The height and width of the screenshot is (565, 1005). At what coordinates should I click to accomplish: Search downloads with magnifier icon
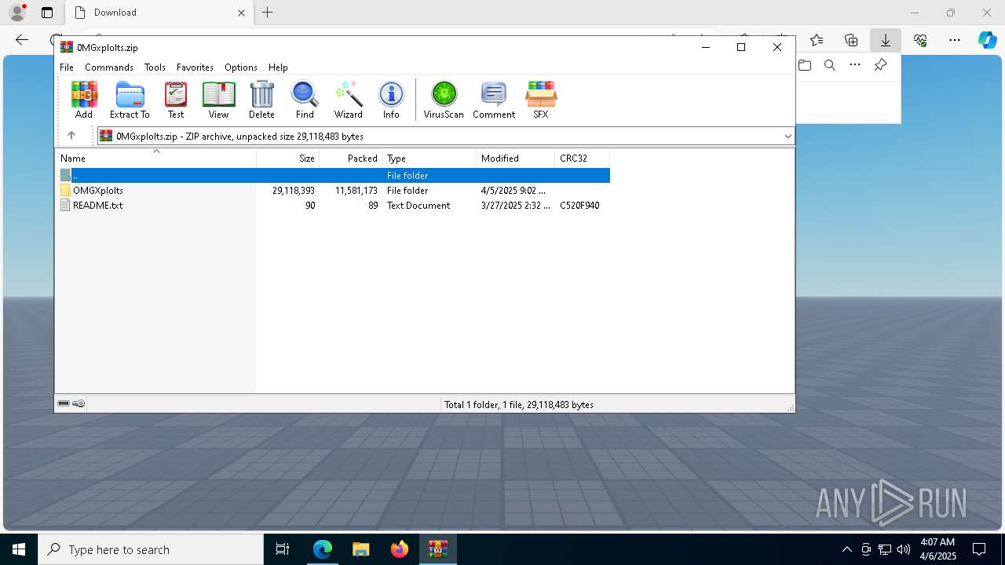click(x=830, y=65)
